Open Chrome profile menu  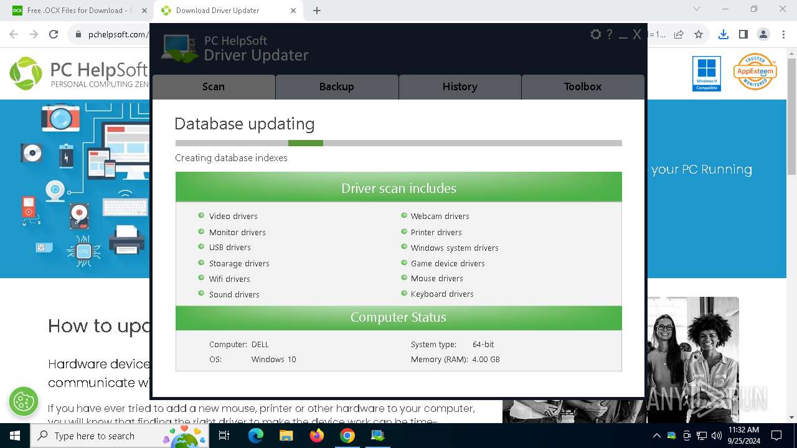coord(763,35)
